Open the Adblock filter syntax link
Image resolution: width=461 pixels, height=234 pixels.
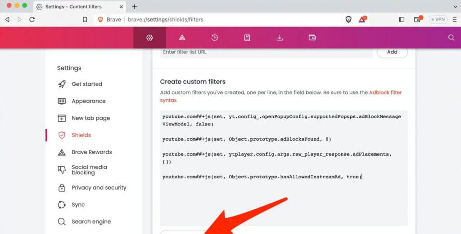pos(385,93)
